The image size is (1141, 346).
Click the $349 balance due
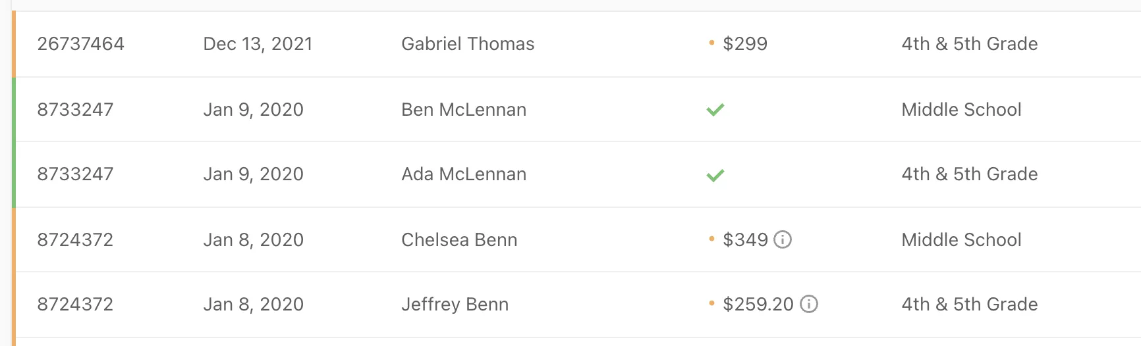[745, 240]
